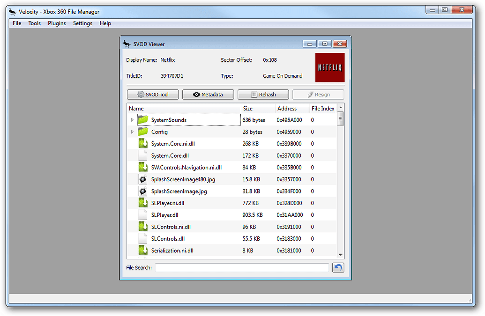Click the Metadata eye icon
Image resolution: width=485 pixels, height=316 pixels.
click(196, 94)
